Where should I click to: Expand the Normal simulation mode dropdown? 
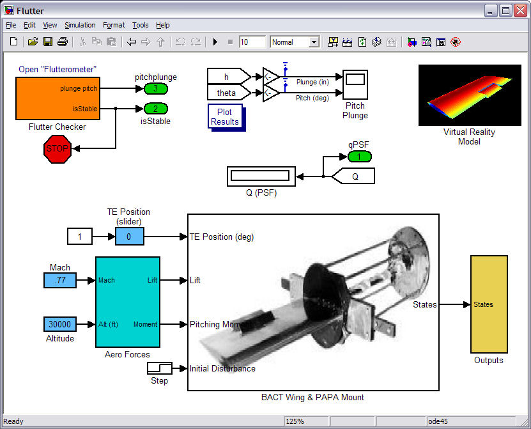314,42
